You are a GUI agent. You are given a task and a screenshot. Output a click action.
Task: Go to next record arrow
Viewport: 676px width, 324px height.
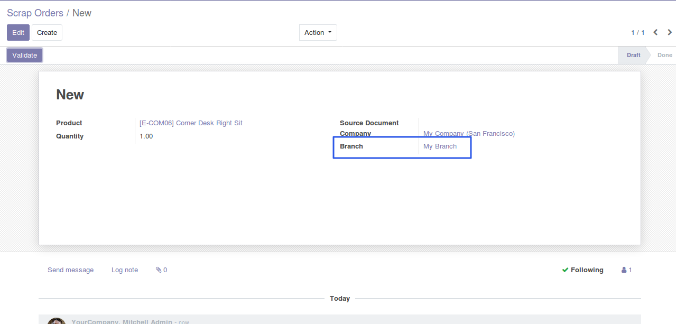670,32
